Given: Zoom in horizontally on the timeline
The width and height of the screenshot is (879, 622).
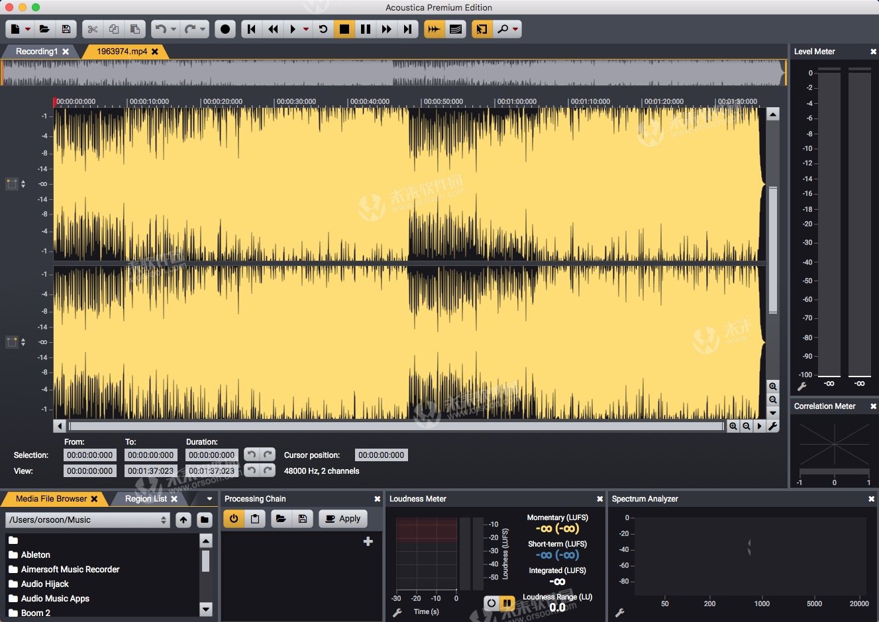Looking at the screenshot, I should click(733, 426).
